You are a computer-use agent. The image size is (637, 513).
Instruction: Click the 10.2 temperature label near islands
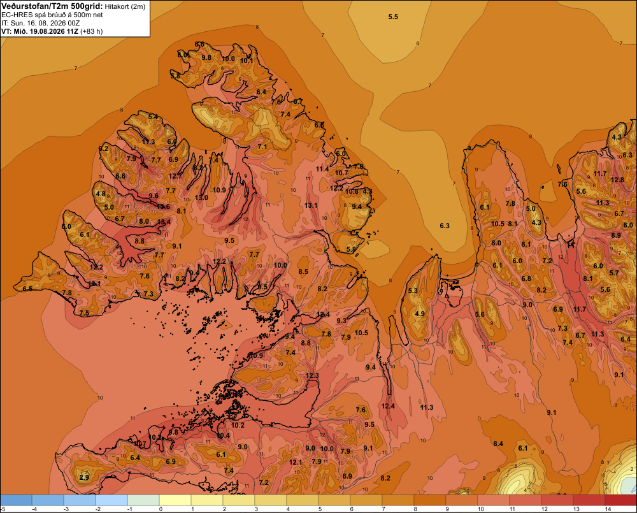pyautogui.click(x=238, y=425)
